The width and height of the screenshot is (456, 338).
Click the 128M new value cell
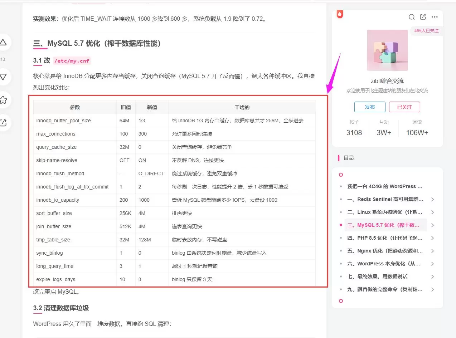click(x=152, y=240)
